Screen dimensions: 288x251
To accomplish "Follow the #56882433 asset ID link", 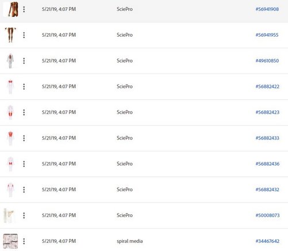I will point(267,138).
